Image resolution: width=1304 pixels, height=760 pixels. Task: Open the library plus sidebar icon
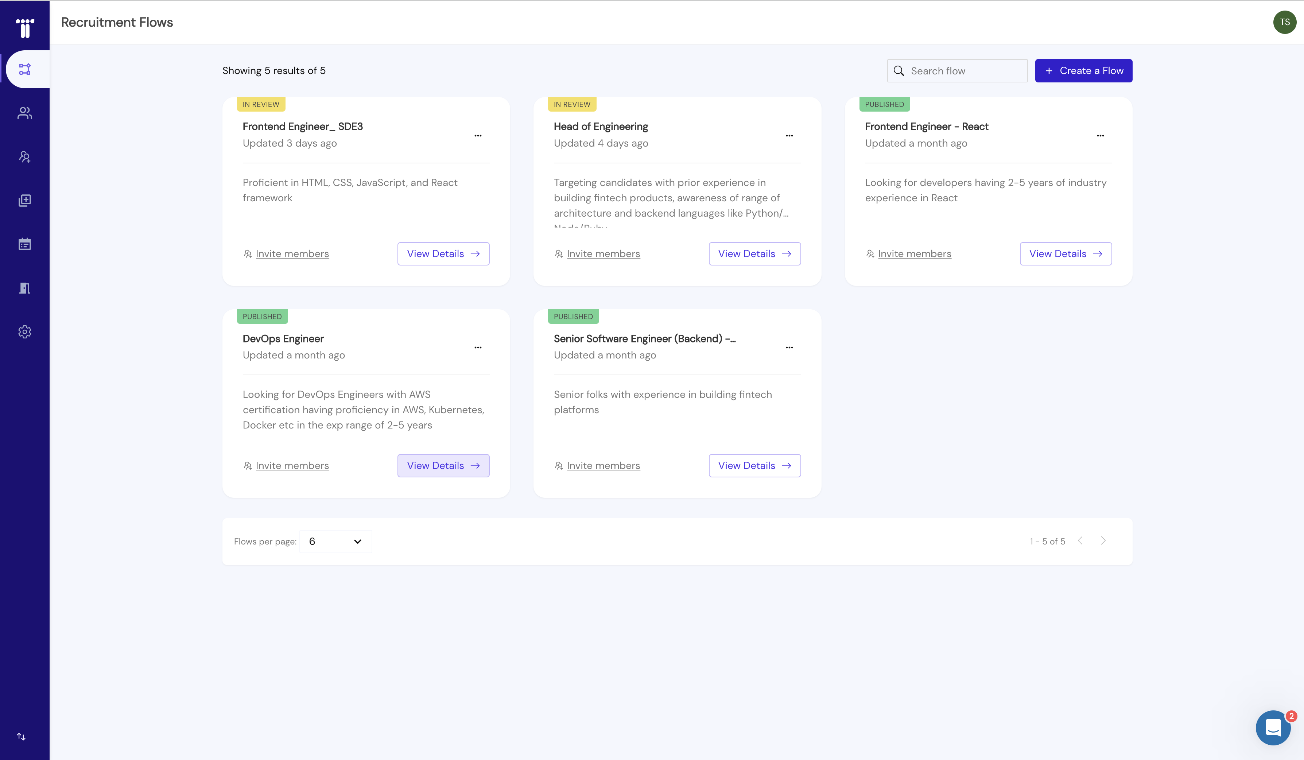coord(25,200)
